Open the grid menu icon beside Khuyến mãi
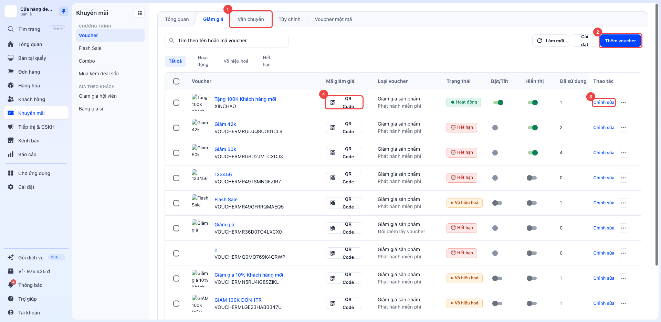This screenshot has width=661, height=322. tap(140, 13)
